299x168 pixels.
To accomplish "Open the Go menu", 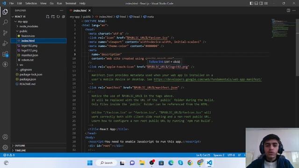I will 52,3.
